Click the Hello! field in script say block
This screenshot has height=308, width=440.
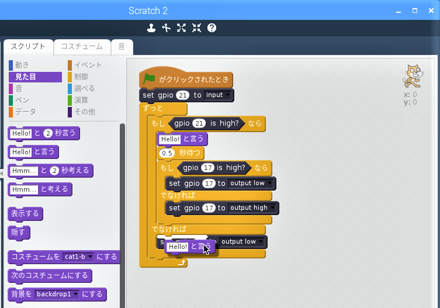pos(170,139)
